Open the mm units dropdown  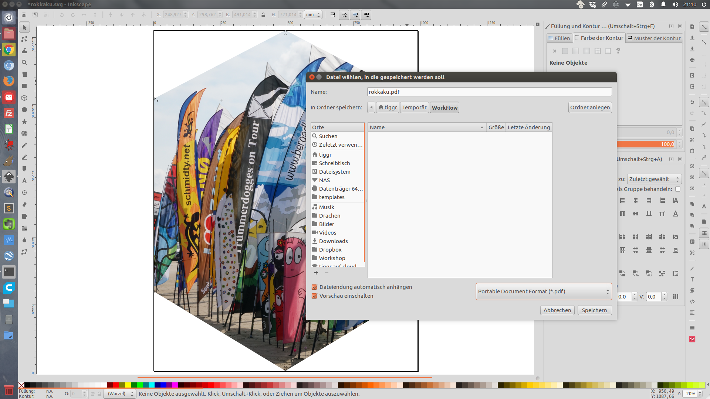[x=313, y=15]
